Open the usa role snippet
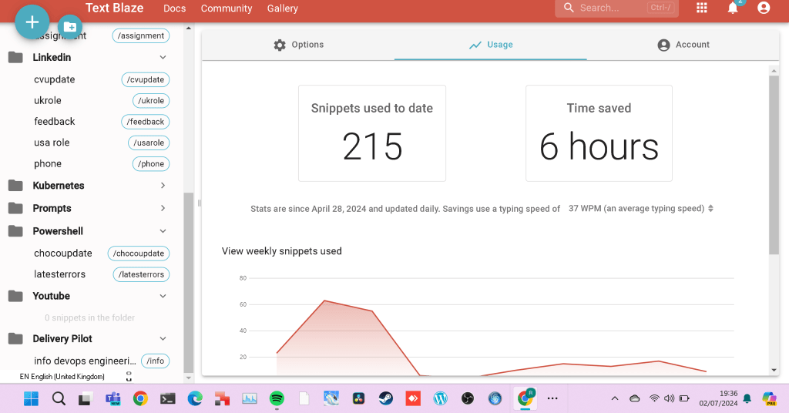Image resolution: width=789 pixels, height=413 pixels. point(52,143)
